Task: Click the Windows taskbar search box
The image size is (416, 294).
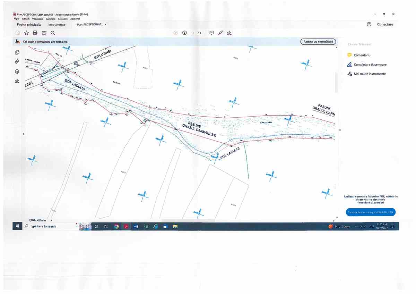Action: tap(49, 226)
